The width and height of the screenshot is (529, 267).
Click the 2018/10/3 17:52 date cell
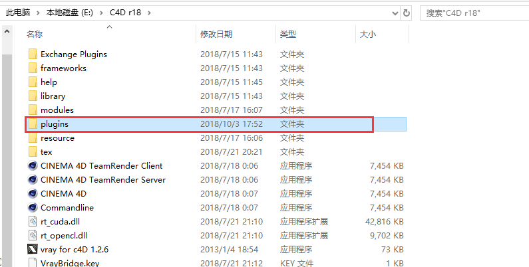coord(232,124)
